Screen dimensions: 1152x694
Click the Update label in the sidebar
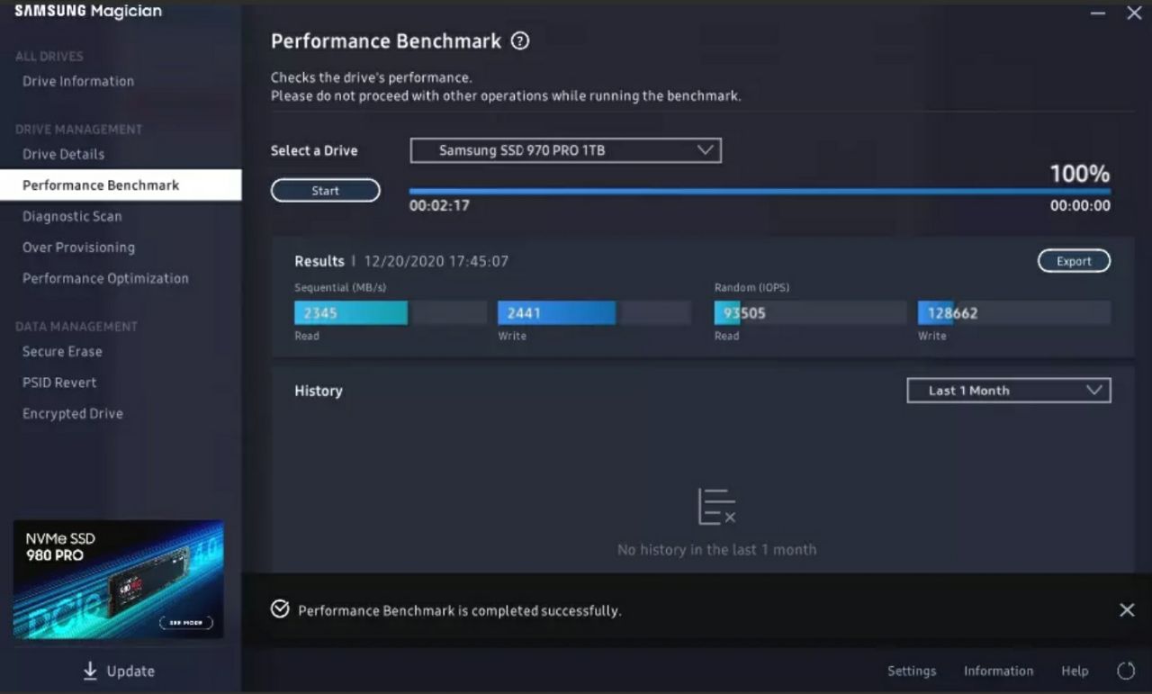pos(130,671)
